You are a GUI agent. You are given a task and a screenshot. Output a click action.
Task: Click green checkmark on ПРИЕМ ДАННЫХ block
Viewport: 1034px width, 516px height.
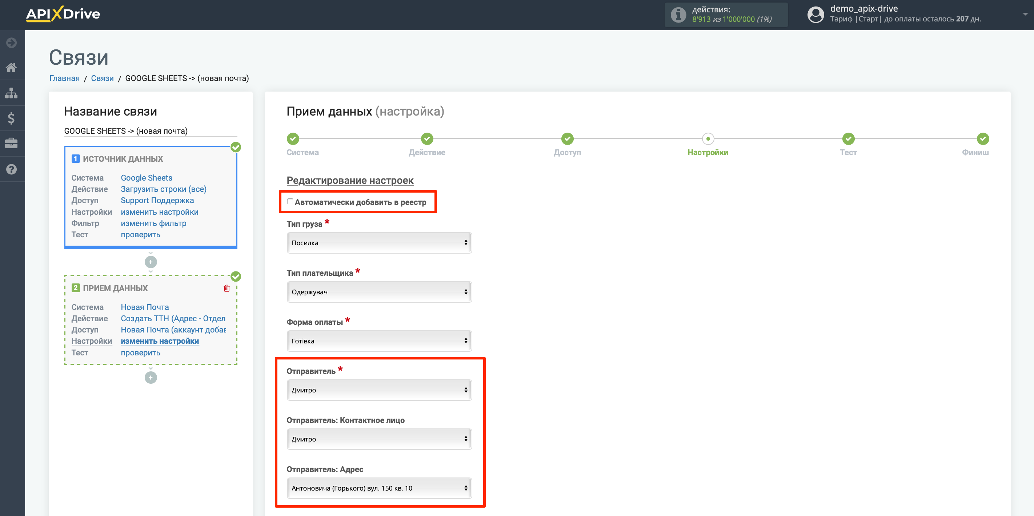[236, 277]
